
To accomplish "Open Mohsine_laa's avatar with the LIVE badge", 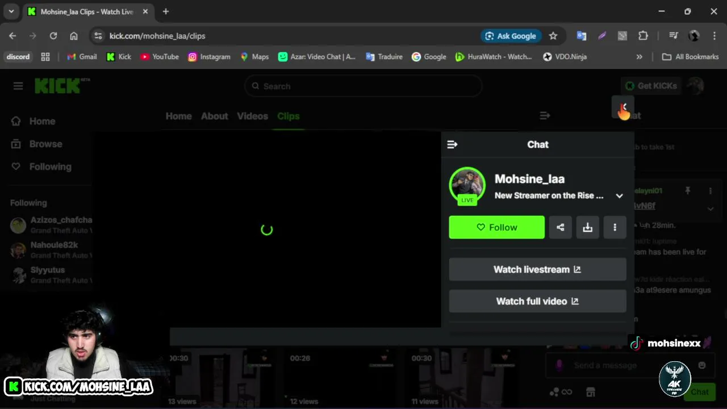I will [x=467, y=186].
